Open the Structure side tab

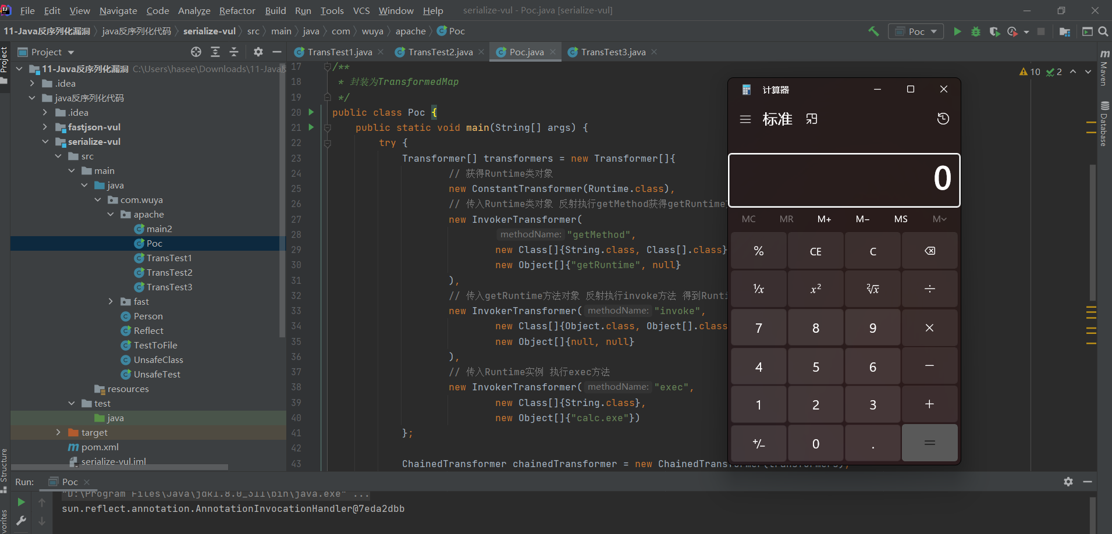(4, 470)
